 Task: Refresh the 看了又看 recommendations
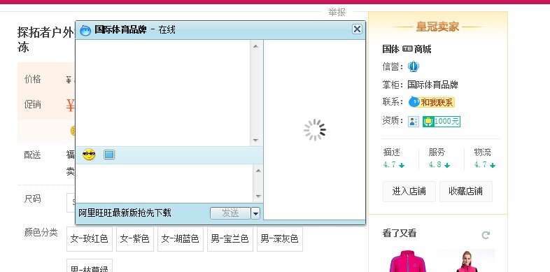coord(486,235)
